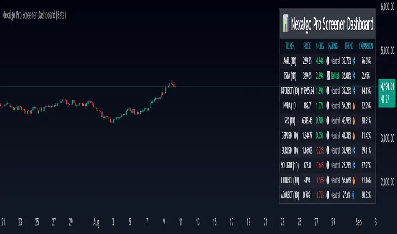
Task: Click the RATING column header
Action: click(333, 46)
